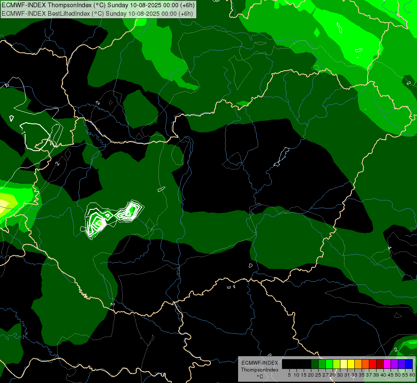The width and height of the screenshot is (417, 383).
Task: Click the legend tick value '39'
Action: tap(376, 375)
